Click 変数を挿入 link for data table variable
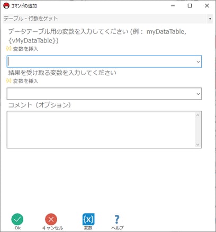 point(25,49)
